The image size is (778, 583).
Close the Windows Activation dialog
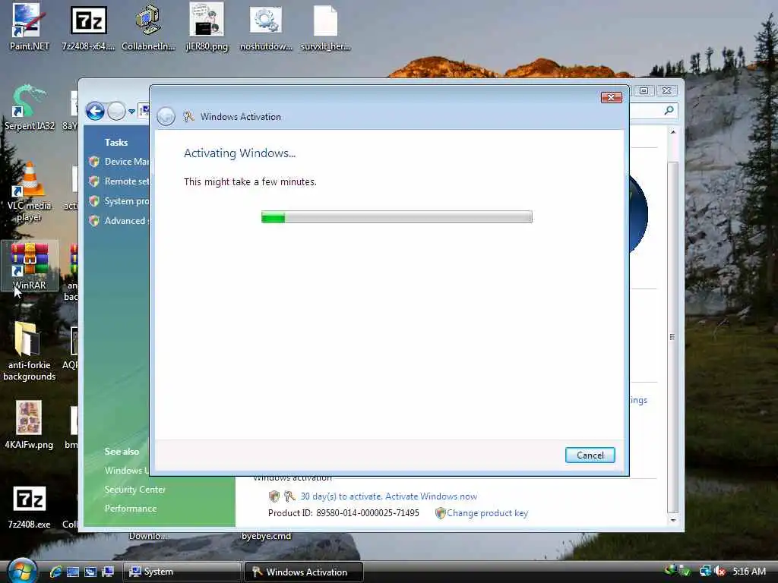pyautogui.click(x=612, y=97)
